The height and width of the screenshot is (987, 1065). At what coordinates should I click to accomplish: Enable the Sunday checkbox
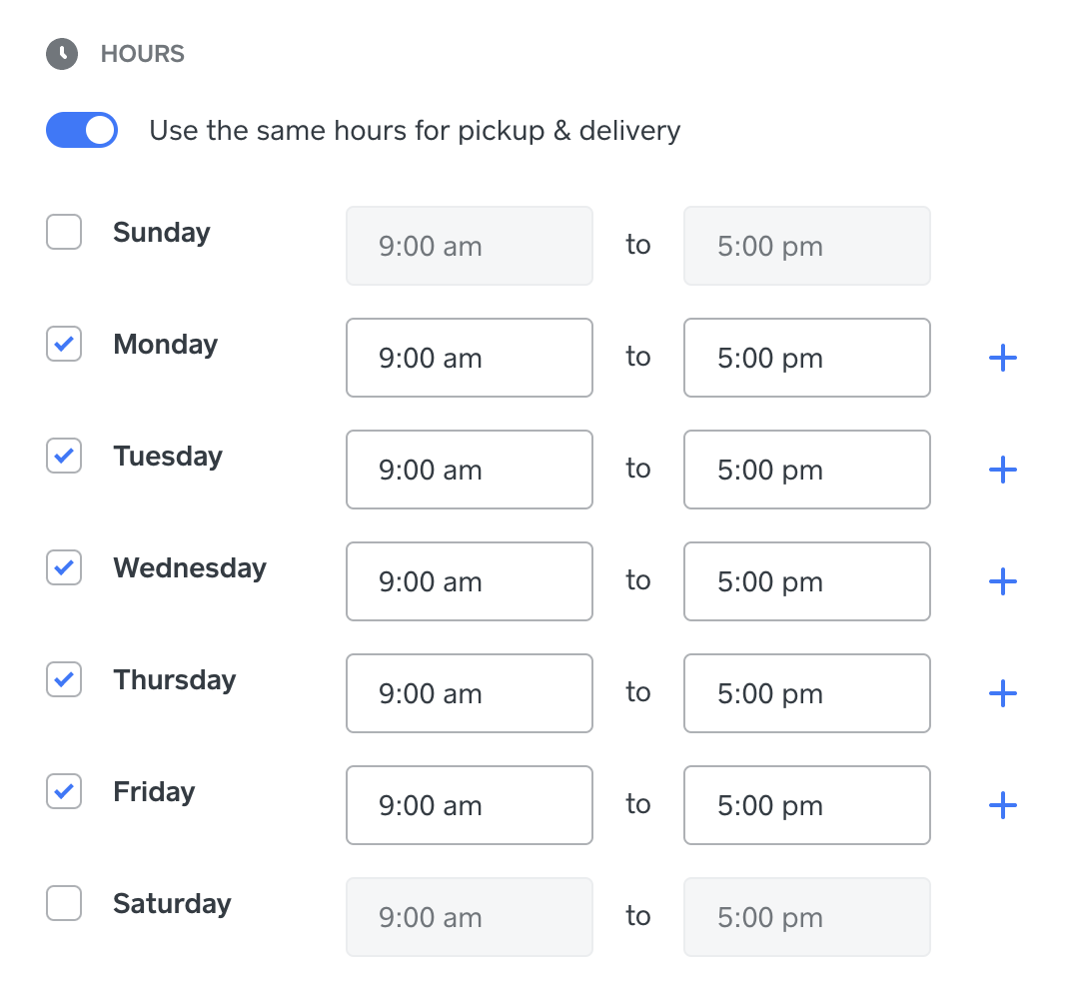[63, 232]
